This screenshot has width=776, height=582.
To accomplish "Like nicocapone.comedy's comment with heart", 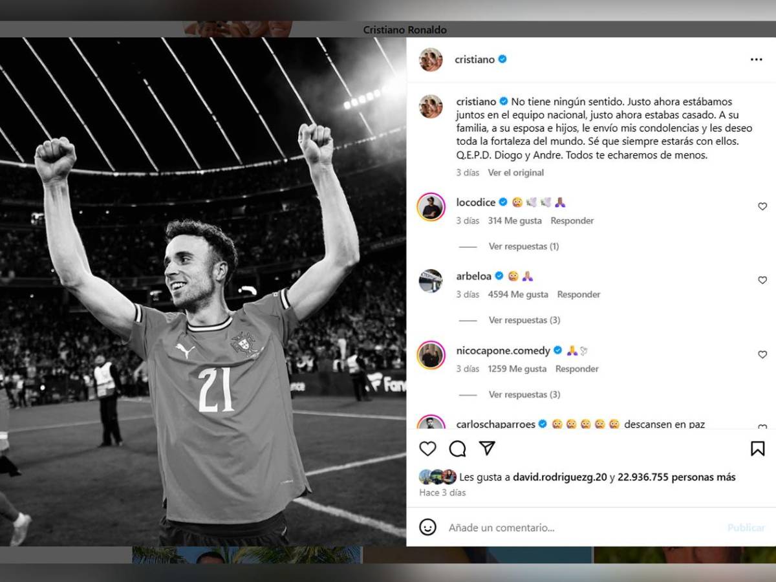I will click(x=762, y=354).
